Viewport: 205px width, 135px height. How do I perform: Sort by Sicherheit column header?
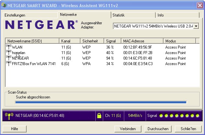[92, 41]
